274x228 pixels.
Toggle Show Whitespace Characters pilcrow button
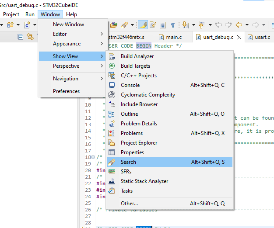click(x=173, y=25)
